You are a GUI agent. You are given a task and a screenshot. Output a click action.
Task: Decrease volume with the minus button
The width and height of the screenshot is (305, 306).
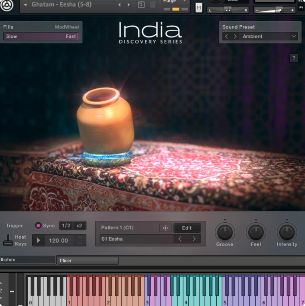coord(257,10)
